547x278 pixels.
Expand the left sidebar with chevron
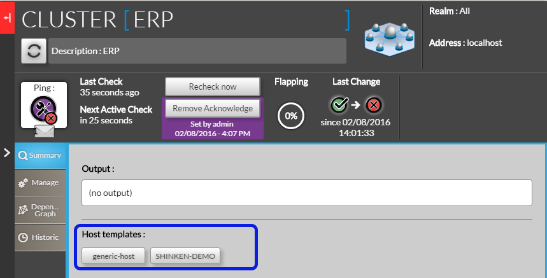click(x=7, y=153)
